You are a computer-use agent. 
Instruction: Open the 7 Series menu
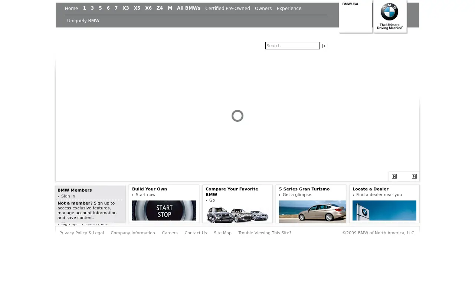tap(116, 8)
